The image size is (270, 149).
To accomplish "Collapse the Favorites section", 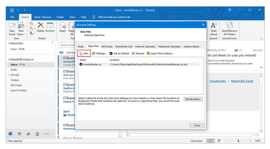I will [x=9, y=43].
